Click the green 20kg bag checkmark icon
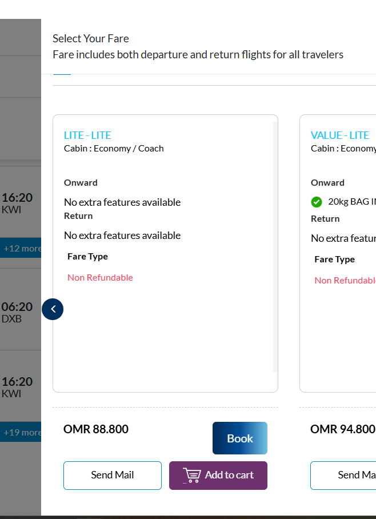Screen dimensions: 376x519 point(317,202)
